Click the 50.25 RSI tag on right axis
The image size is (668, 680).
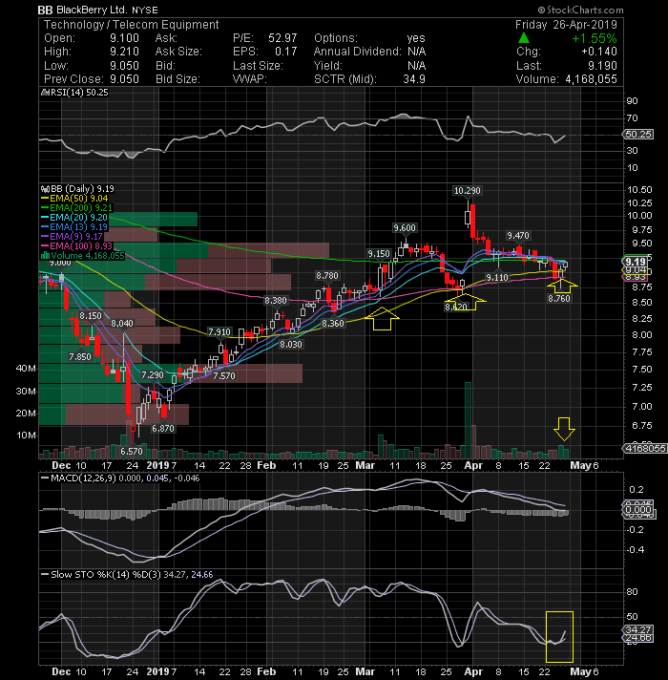[x=638, y=135]
